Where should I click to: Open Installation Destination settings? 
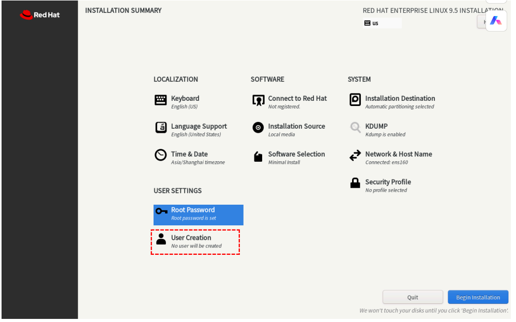click(x=400, y=98)
